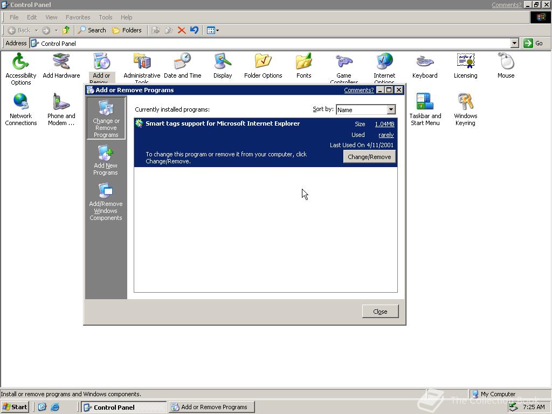Open the Sort by Name dropdown
The height and width of the screenshot is (414, 552).
tap(391, 109)
